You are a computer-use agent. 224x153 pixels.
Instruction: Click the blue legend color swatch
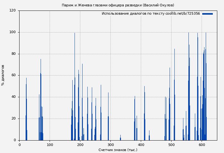point(207,14)
